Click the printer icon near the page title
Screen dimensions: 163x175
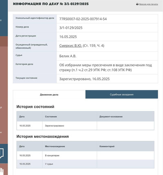(x=137, y=4)
